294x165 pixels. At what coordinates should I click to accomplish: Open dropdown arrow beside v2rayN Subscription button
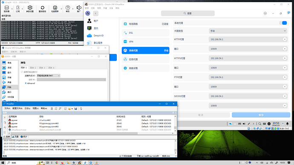click(22, 9)
